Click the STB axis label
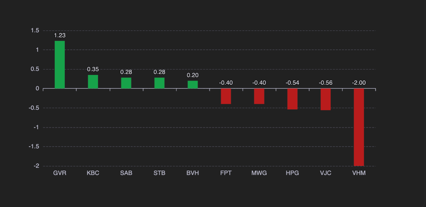Viewport: 426px width, 207px height. [x=159, y=173]
